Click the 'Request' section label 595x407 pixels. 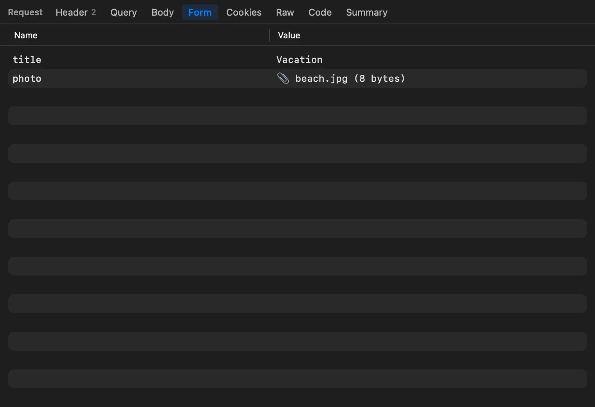pyautogui.click(x=25, y=13)
